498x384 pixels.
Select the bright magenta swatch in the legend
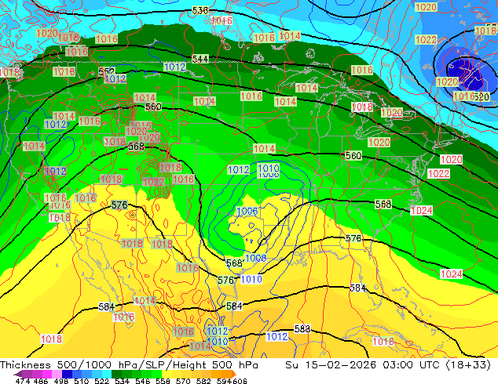(47, 374)
